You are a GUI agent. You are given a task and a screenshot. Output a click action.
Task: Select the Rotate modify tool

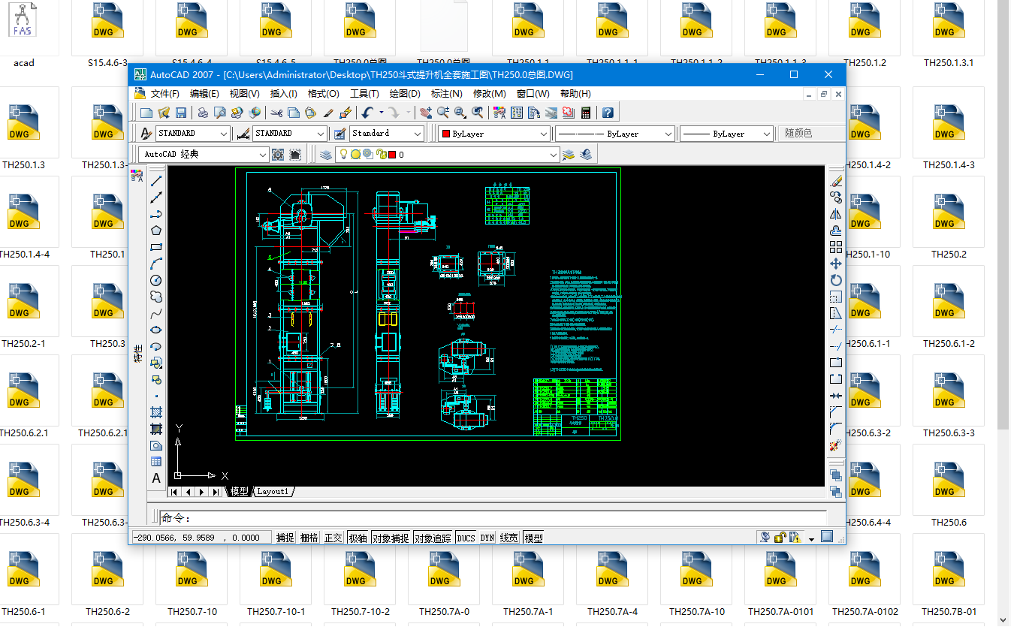(x=835, y=280)
